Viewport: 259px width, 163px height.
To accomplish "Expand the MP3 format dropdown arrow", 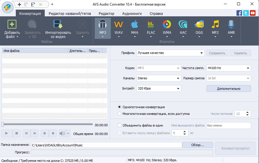I will point(103,37).
